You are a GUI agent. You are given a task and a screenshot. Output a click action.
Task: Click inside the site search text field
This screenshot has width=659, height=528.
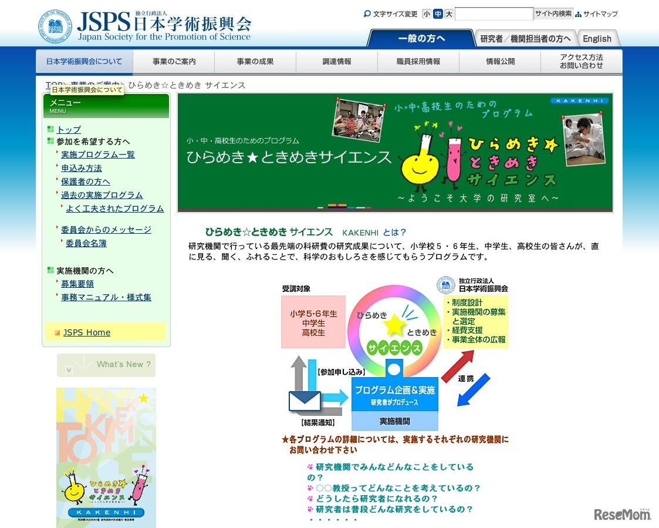494,14
